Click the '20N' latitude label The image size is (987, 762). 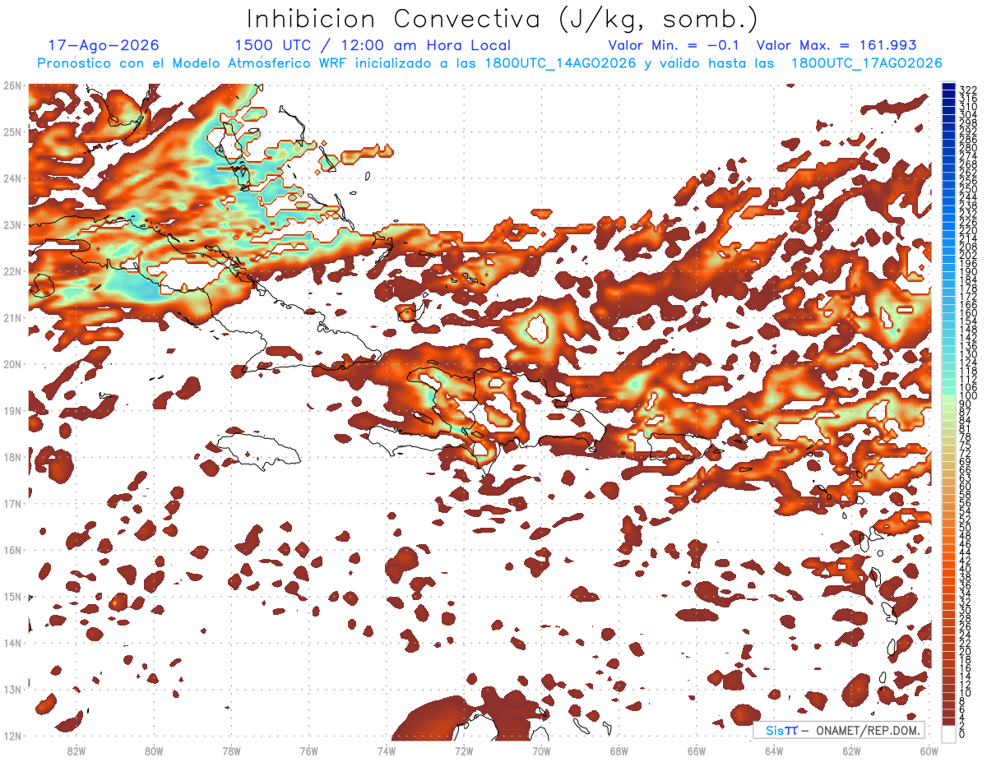coord(12,364)
